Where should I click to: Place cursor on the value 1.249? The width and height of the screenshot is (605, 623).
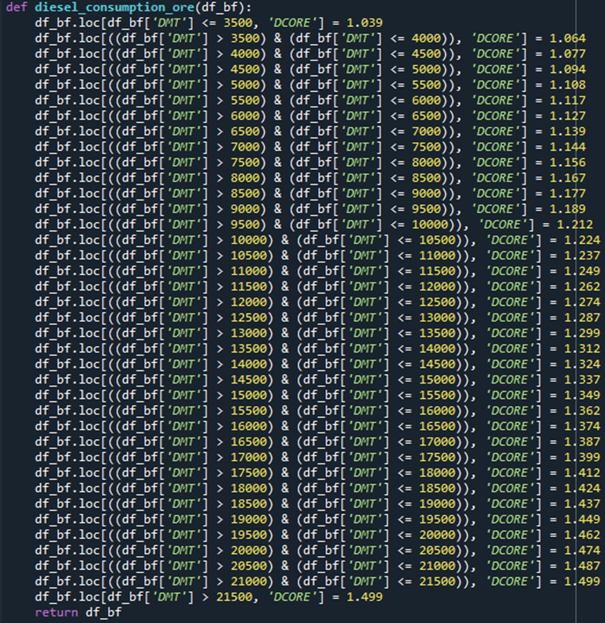582,271
